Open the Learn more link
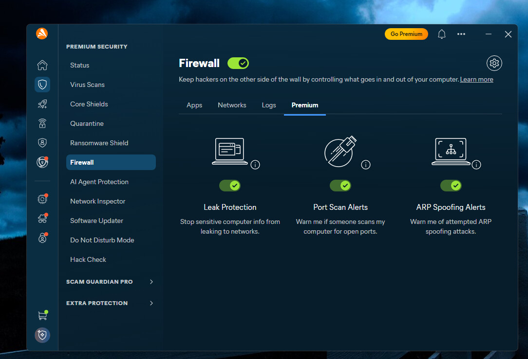This screenshot has width=528, height=359. (476, 80)
